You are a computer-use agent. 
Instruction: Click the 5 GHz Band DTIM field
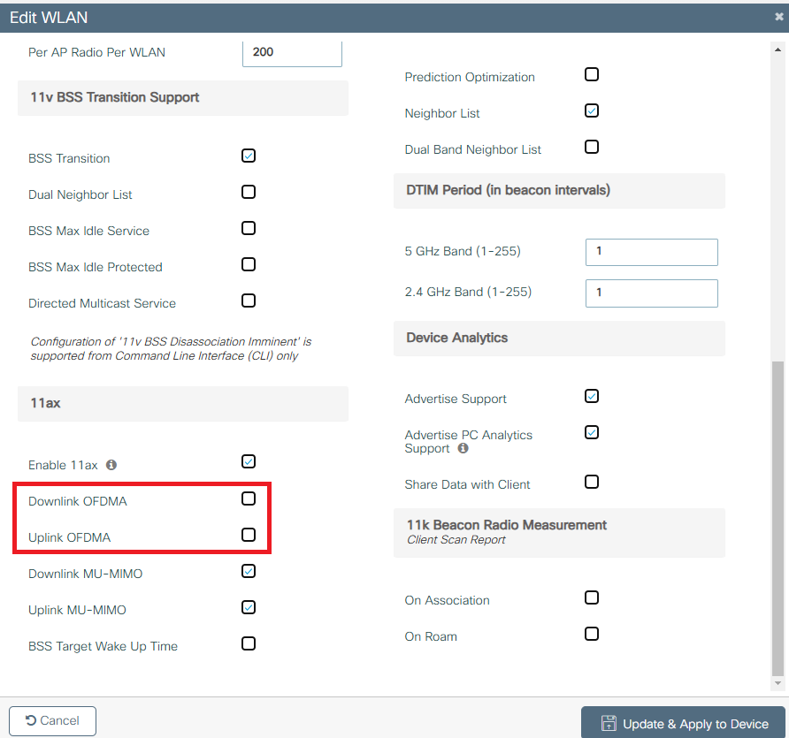point(652,252)
